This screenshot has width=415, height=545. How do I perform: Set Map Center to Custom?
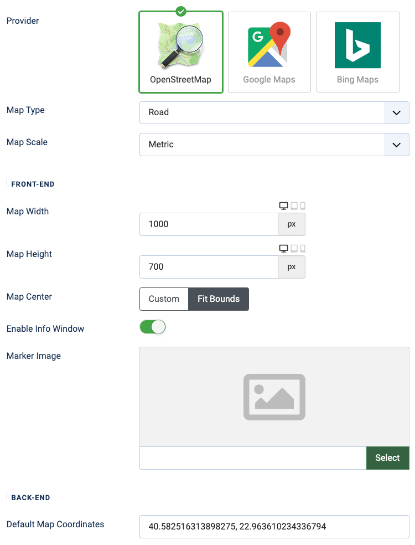pos(164,299)
